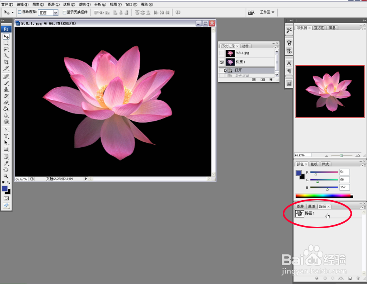Select the Lasso tool
367x284 pixels.
click(6, 49)
